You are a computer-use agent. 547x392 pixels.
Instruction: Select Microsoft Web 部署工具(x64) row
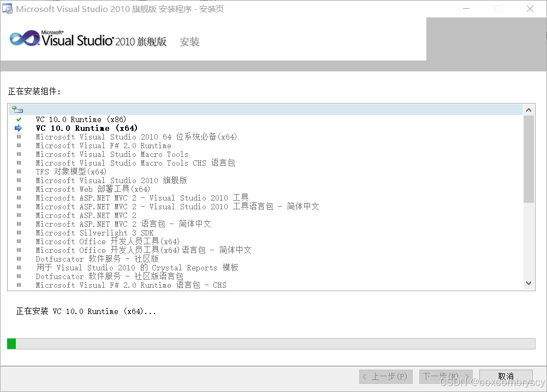tap(93, 189)
